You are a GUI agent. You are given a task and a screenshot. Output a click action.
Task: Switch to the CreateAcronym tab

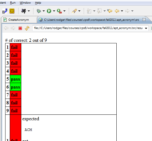pyautogui.click(x=19, y=20)
